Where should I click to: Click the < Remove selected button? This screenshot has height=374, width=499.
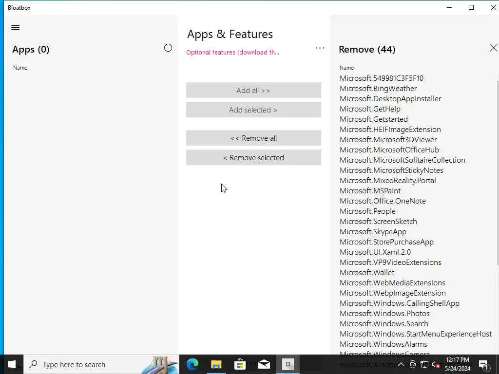click(x=253, y=157)
